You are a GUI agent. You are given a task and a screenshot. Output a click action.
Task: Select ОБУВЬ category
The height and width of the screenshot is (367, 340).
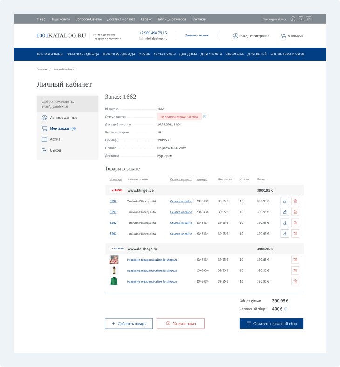144,54
